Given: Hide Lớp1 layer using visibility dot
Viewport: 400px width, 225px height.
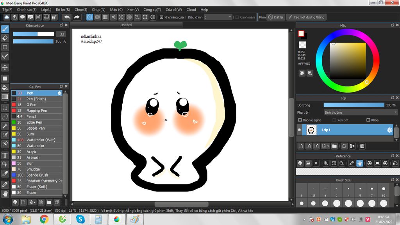Looking at the screenshot, I should pos(300,130).
